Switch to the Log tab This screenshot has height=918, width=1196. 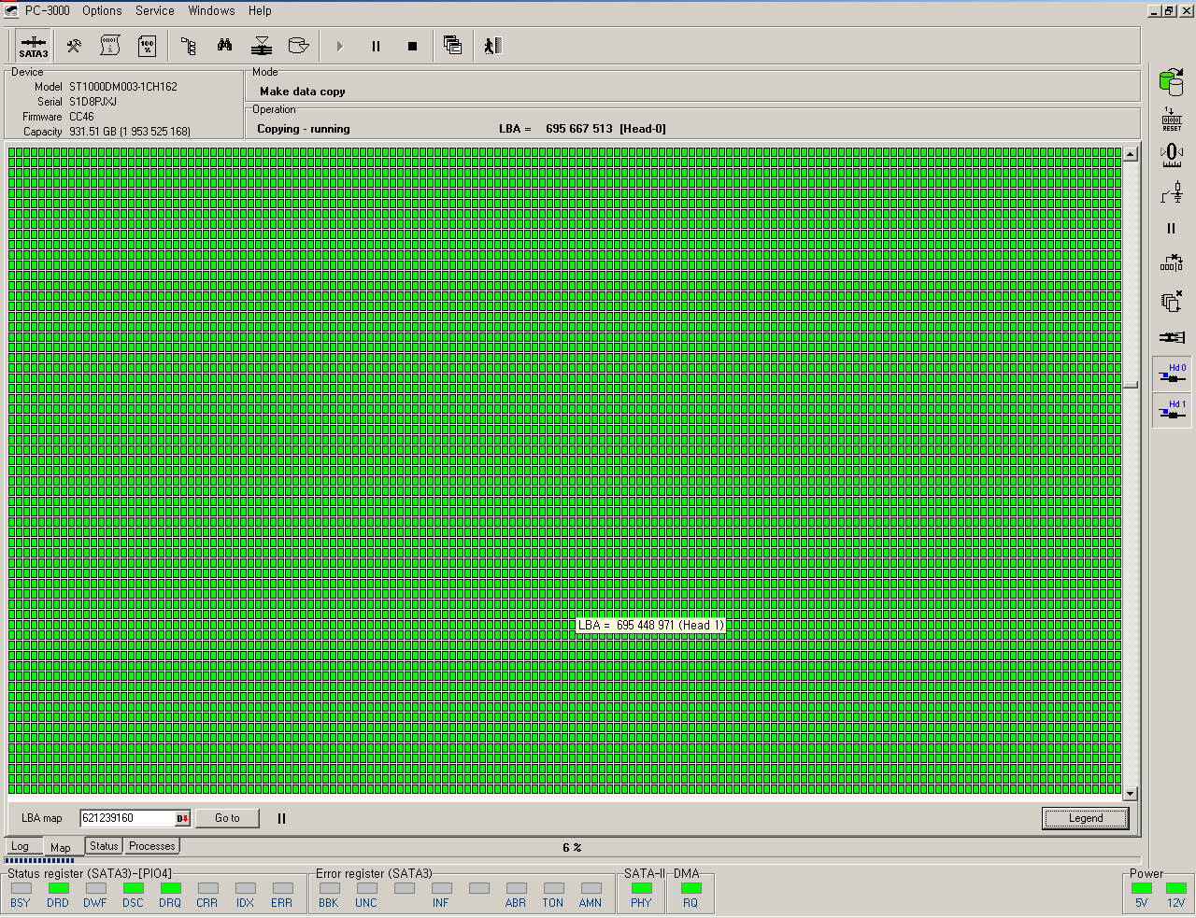coord(20,846)
